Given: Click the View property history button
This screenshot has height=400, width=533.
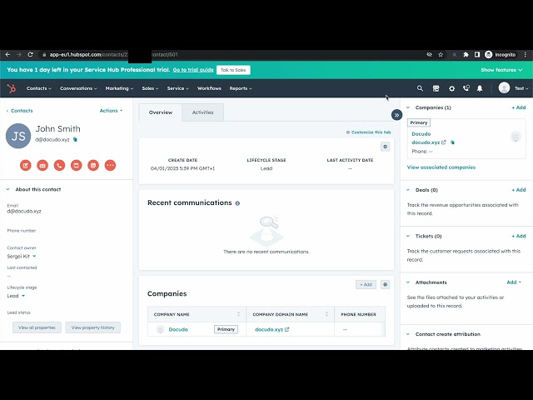Looking at the screenshot, I should [92, 327].
